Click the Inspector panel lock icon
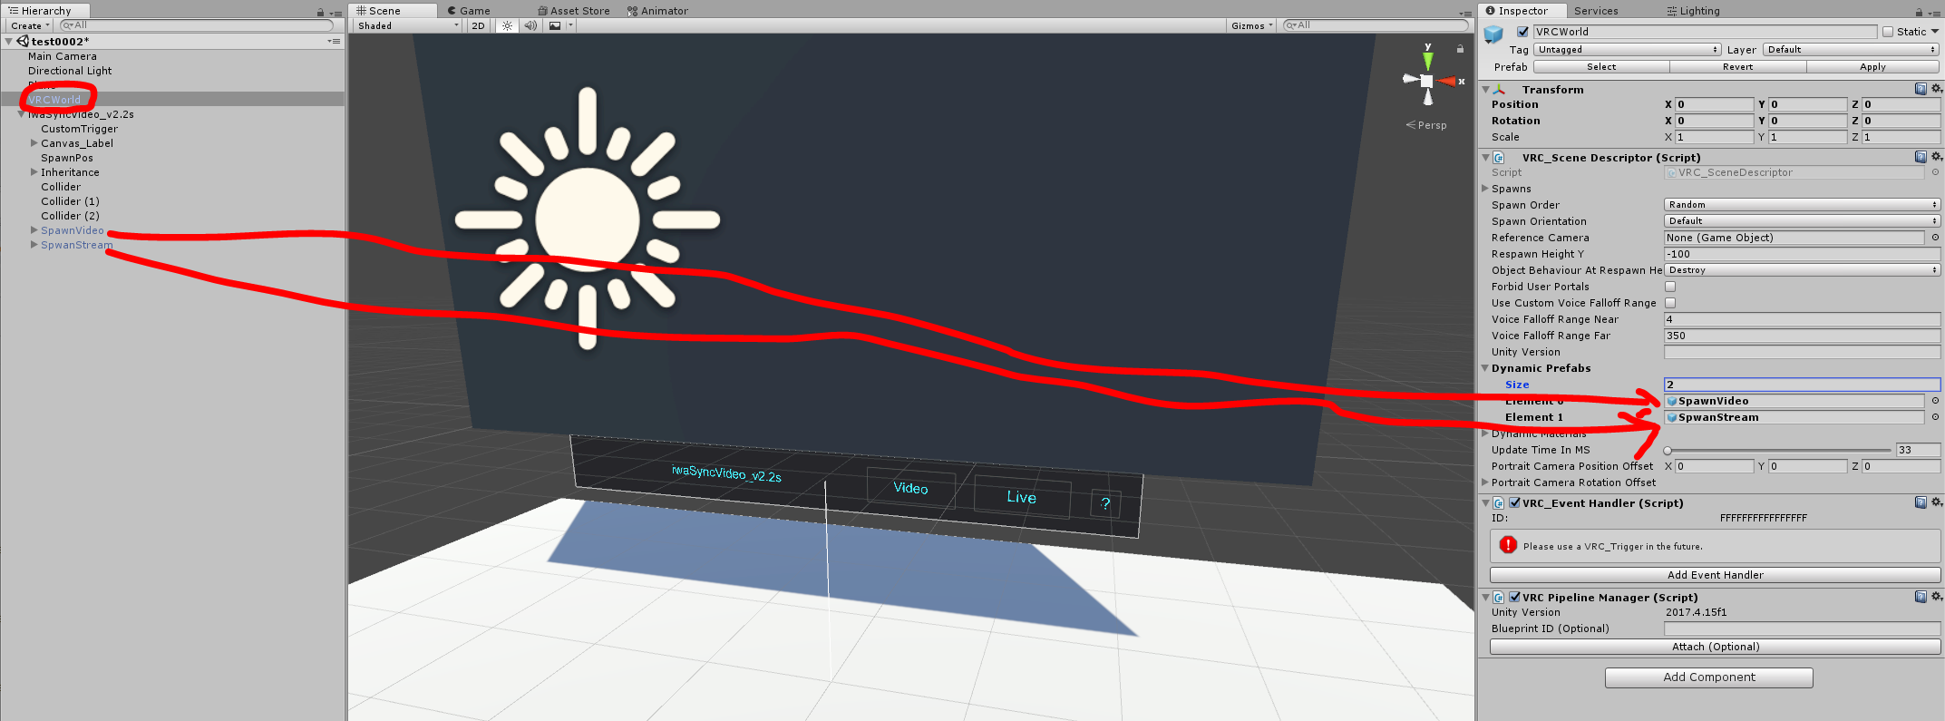The width and height of the screenshot is (1945, 721). coord(1919,12)
